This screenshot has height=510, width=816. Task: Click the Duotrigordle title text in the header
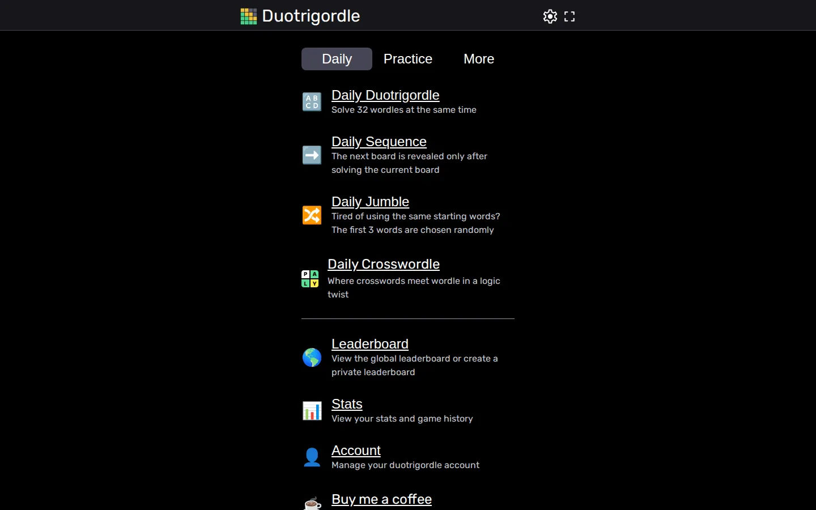pos(311,16)
